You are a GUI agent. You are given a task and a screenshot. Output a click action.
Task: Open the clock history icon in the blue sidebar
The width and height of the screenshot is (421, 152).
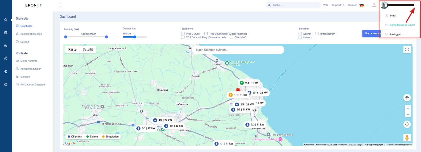pyautogui.click(x=6, y=59)
